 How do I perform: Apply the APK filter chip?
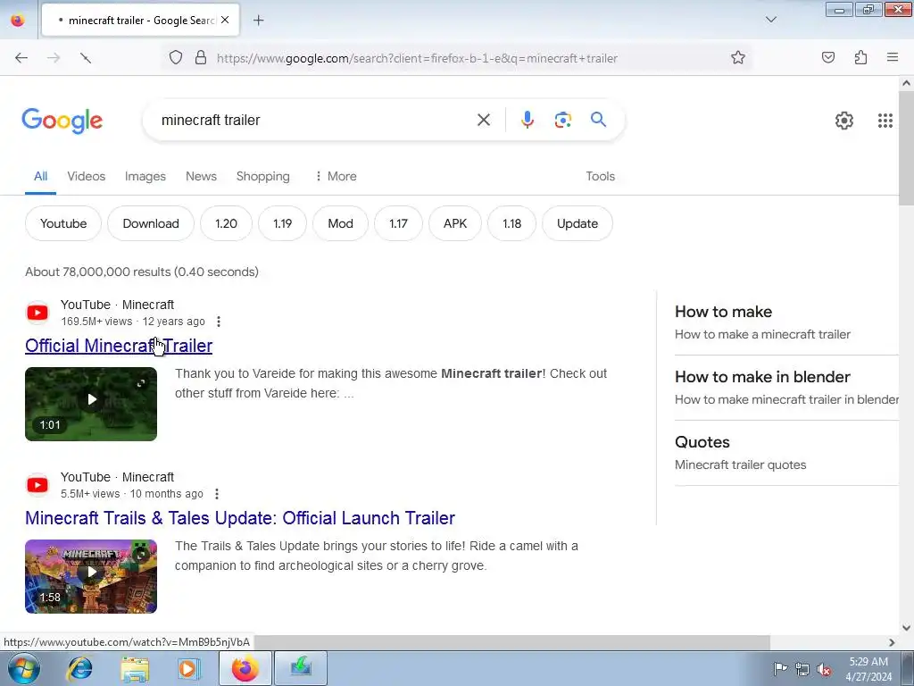455,223
